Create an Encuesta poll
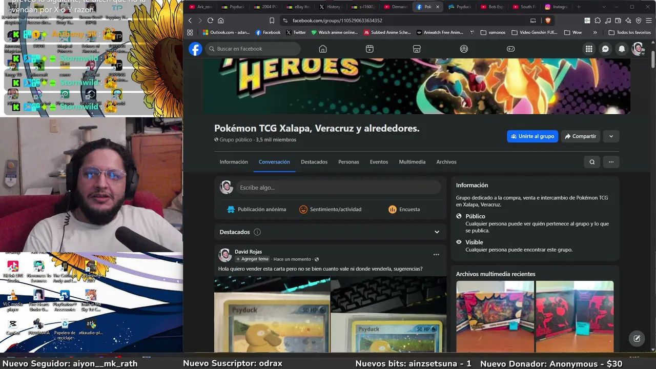 pos(404,209)
